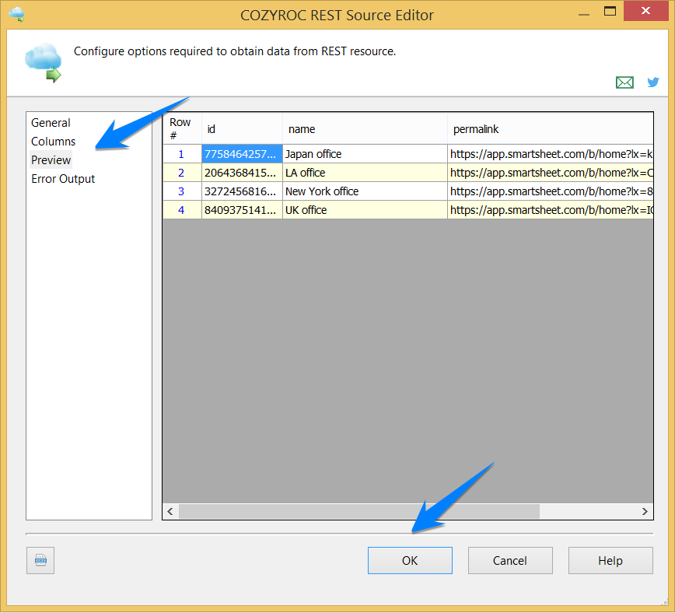
Task: Click the Row # column header
Action: [182, 129]
